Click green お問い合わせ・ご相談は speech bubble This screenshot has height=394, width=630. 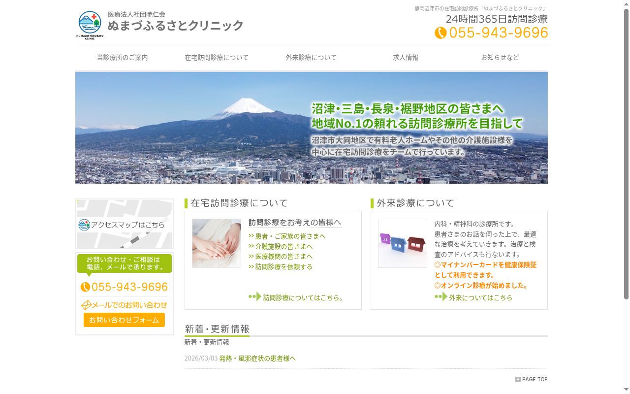(125, 264)
